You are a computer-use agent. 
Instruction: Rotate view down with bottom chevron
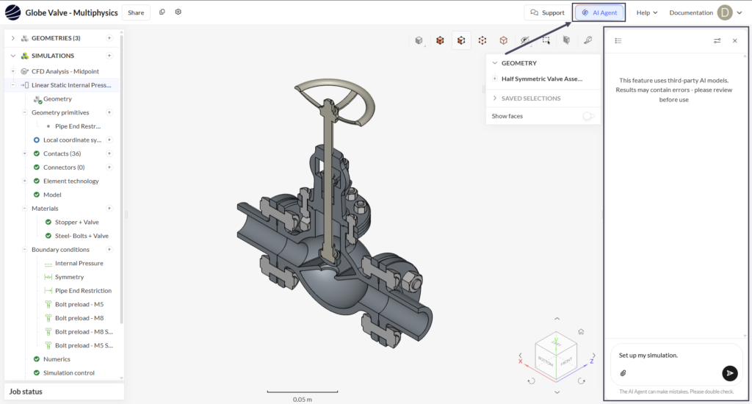pyautogui.click(x=557, y=392)
